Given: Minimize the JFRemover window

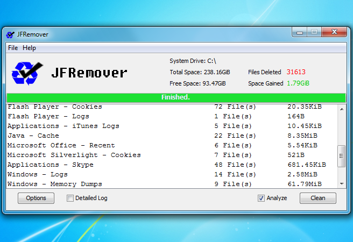Looking at the screenshot, I should pyautogui.click(x=299, y=33).
